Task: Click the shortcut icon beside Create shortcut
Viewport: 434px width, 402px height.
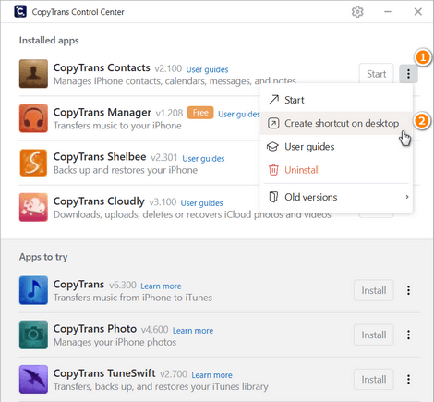Action: 273,123
